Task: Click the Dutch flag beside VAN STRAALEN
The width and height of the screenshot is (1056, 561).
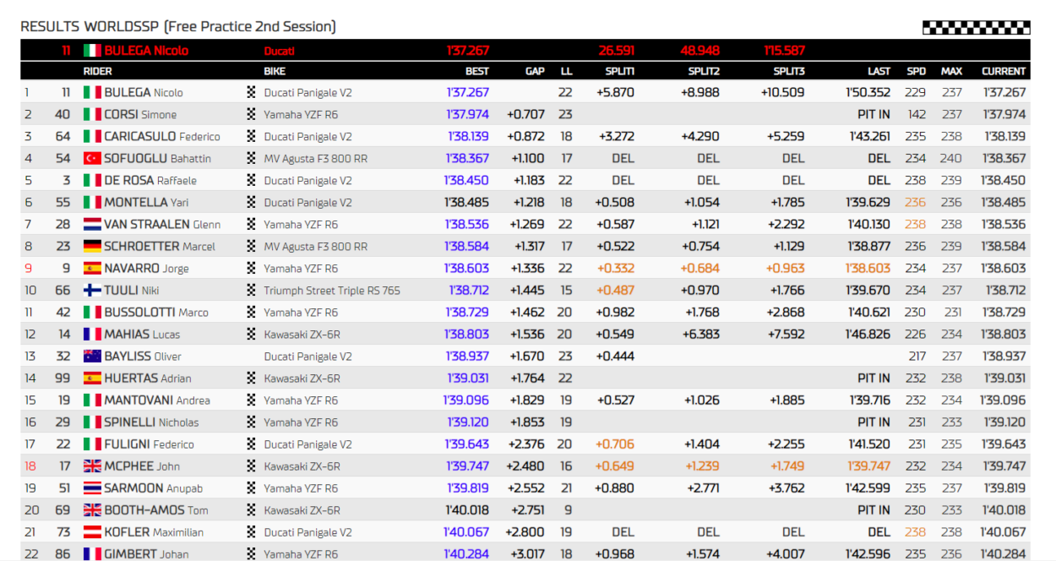Action: 92,224
